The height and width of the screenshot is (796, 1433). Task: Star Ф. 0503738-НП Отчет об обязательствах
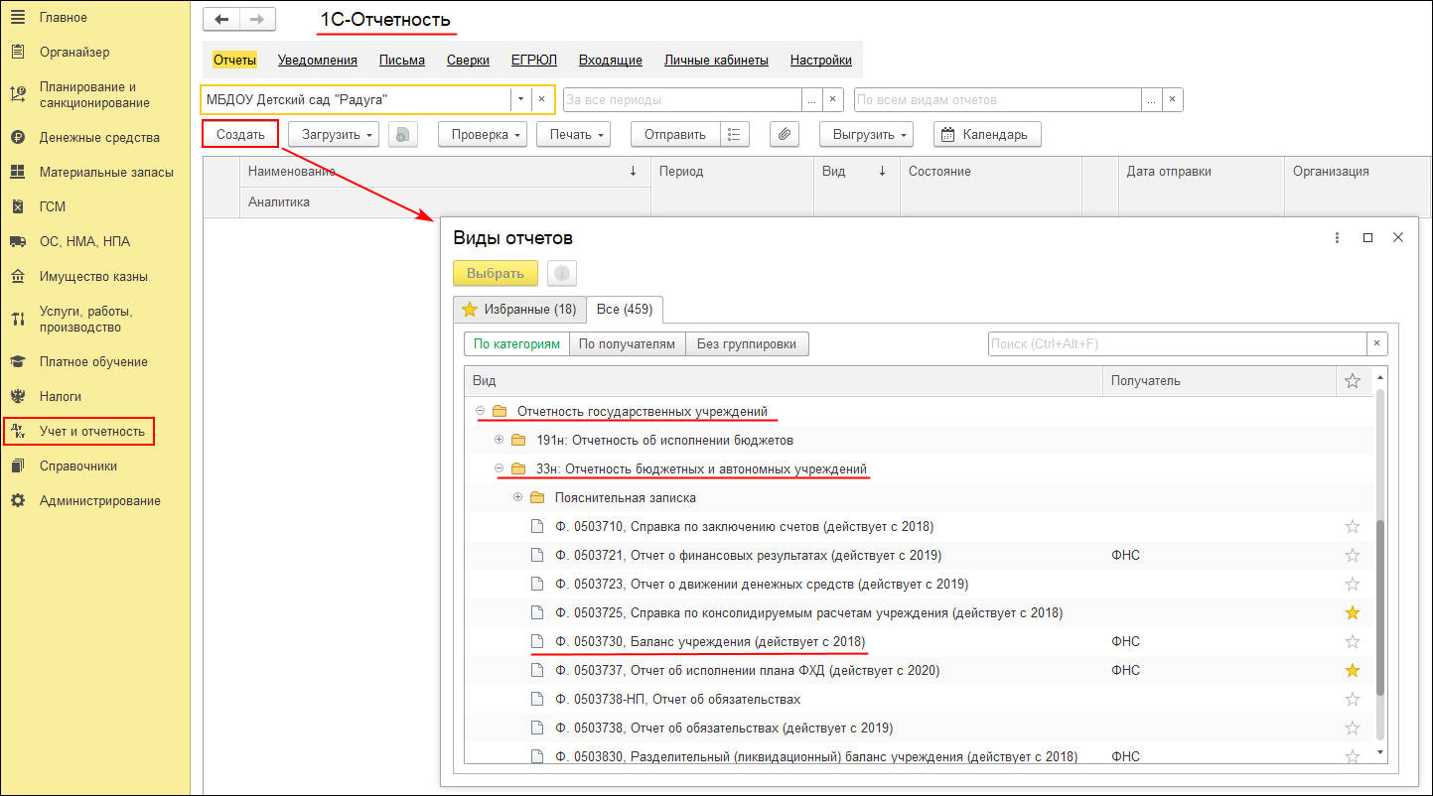click(1352, 700)
